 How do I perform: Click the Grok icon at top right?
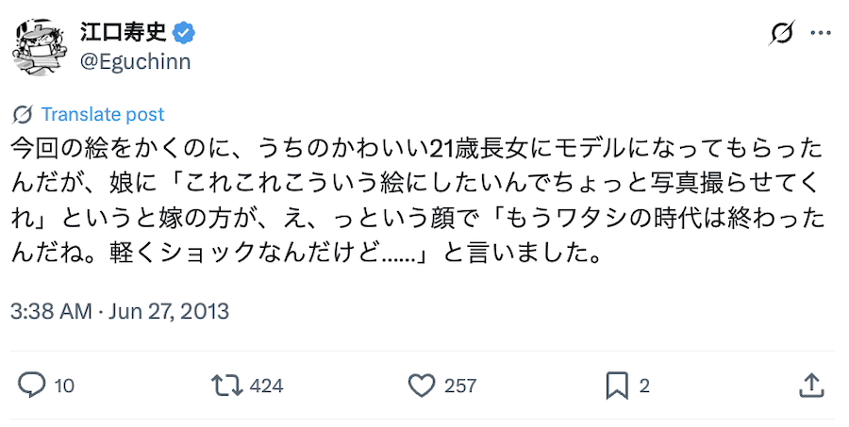point(781,34)
